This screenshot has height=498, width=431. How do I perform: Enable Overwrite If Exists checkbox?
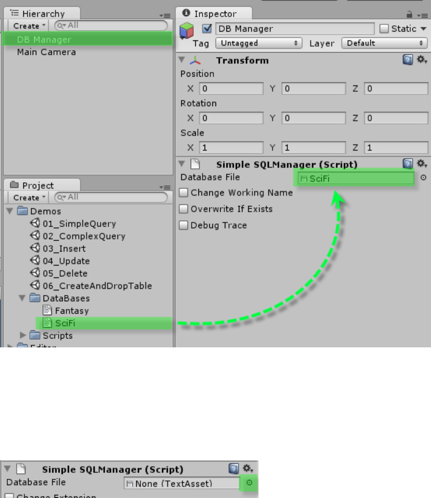(x=183, y=209)
